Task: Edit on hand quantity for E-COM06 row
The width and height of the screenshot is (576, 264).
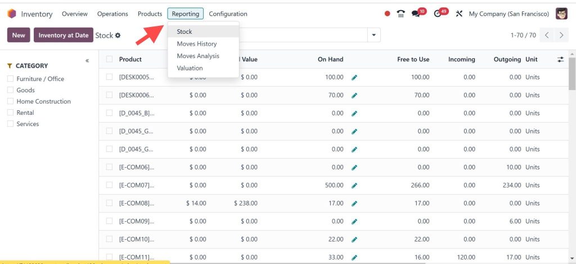Action: [x=354, y=168]
